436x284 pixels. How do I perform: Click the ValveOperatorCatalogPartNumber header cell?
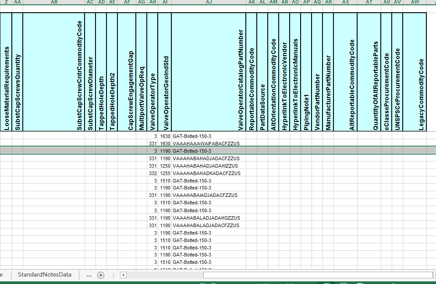point(209,72)
